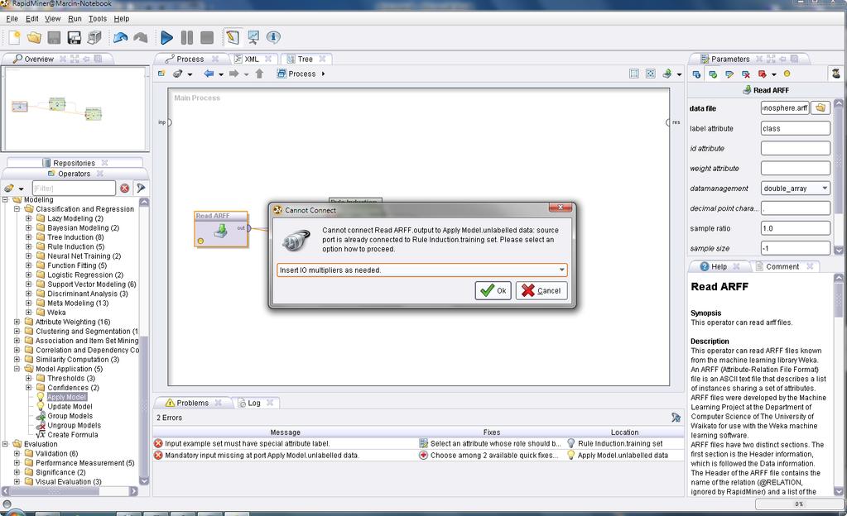Click the Save As floppy disk icon

[x=74, y=37]
